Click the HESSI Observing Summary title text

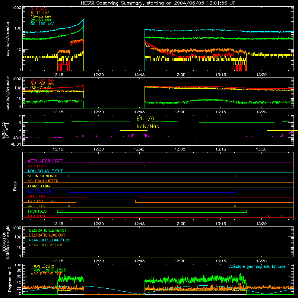(158, 3)
